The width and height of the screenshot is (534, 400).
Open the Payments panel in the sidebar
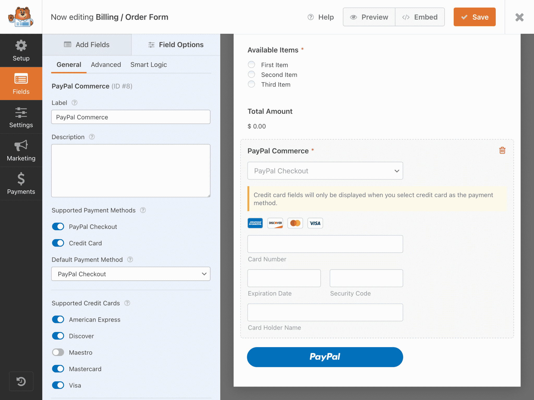tap(21, 184)
